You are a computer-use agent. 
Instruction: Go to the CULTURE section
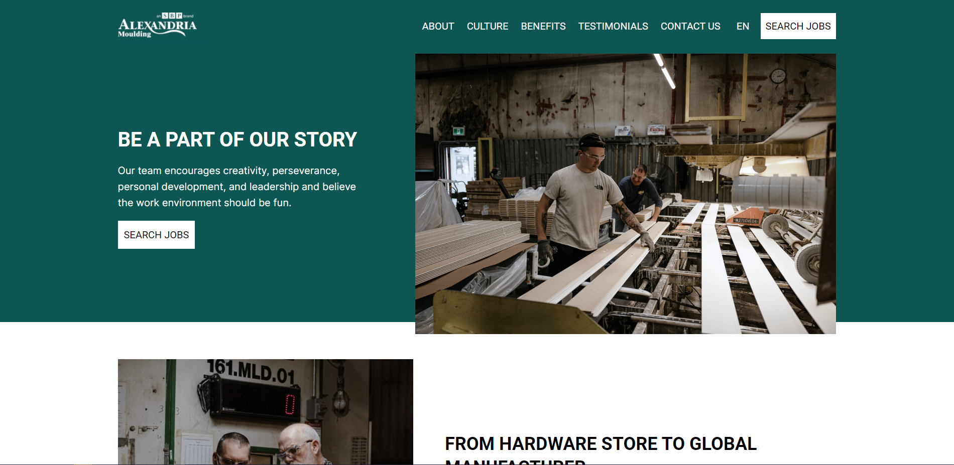pyautogui.click(x=487, y=26)
